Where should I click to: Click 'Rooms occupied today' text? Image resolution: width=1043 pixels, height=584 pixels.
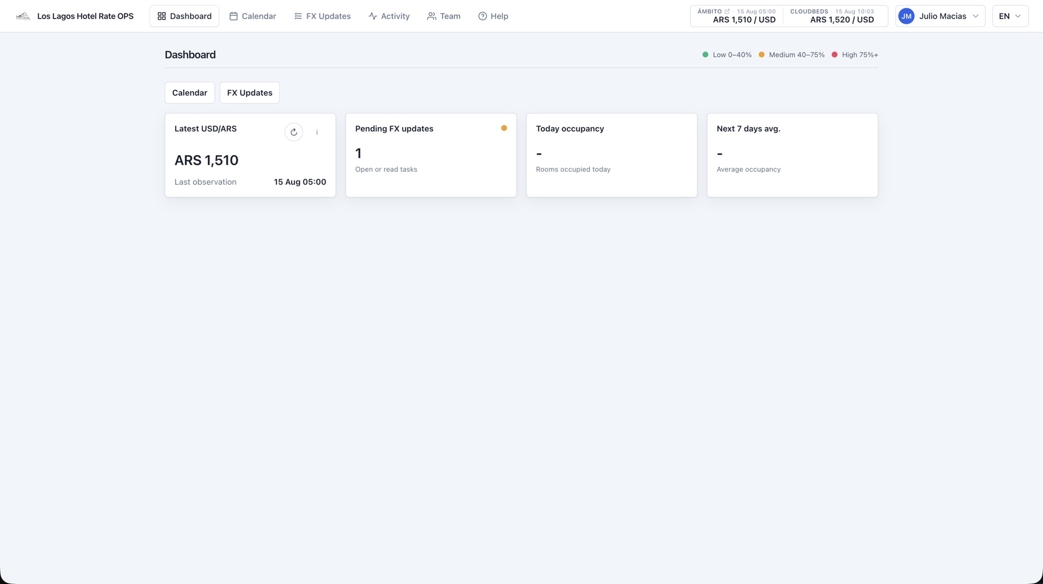click(573, 170)
